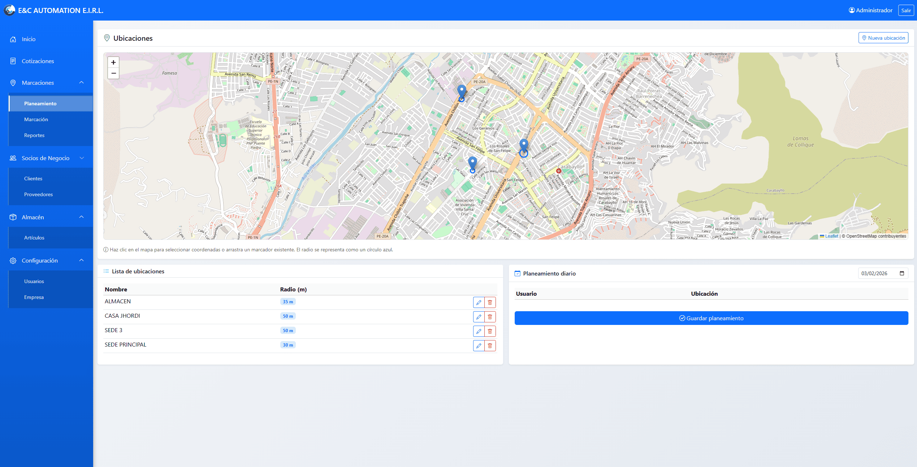
Task: Open the Leaflet attribution link
Action: [x=831, y=236]
